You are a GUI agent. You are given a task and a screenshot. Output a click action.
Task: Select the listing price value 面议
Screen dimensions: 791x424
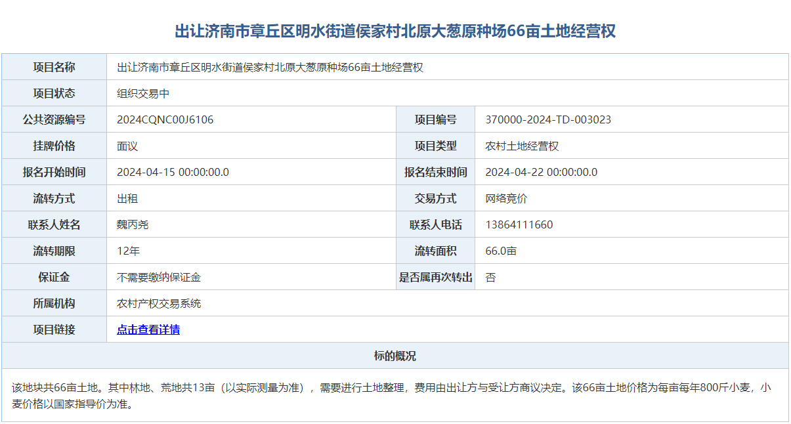[x=127, y=146]
